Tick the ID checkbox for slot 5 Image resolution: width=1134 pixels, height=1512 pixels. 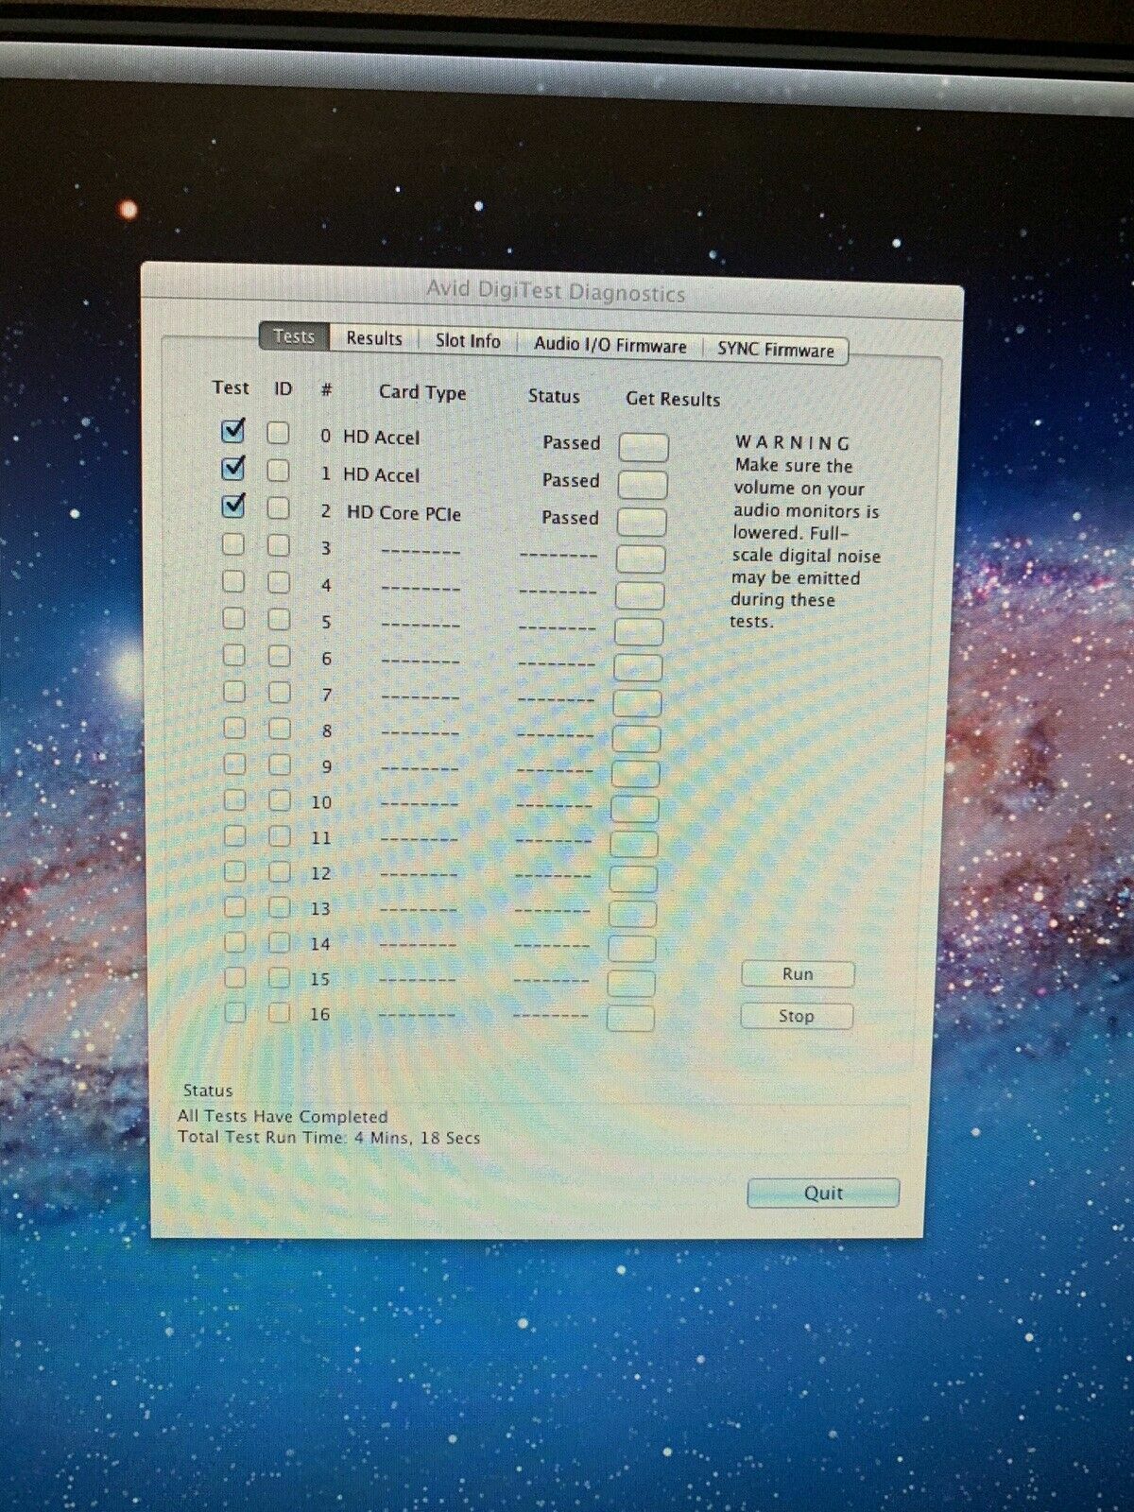(279, 619)
